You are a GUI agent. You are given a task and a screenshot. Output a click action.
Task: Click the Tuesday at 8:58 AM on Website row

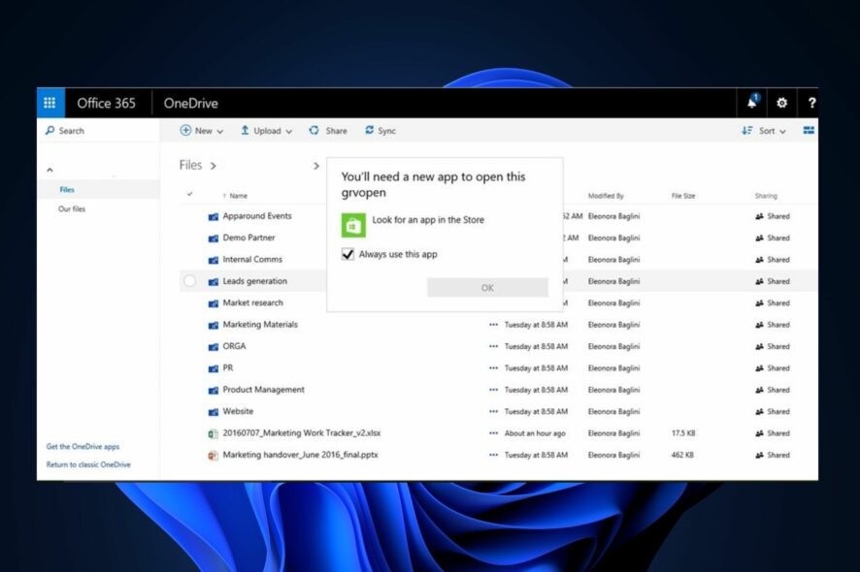coord(536,411)
